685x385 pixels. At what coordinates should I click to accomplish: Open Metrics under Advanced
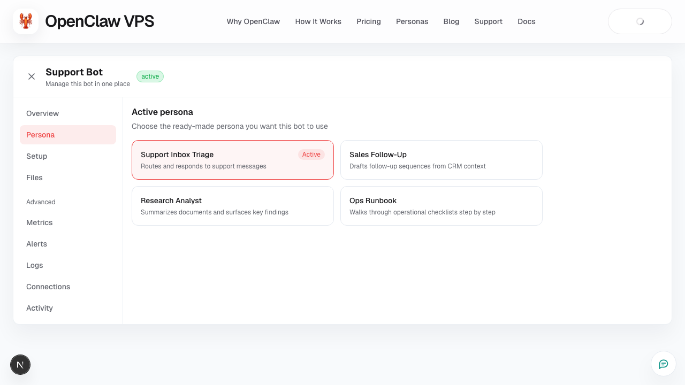[39, 222]
